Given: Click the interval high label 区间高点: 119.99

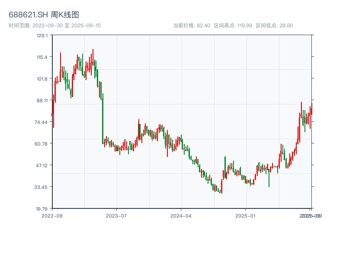Looking at the screenshot, I should [233, 26].
